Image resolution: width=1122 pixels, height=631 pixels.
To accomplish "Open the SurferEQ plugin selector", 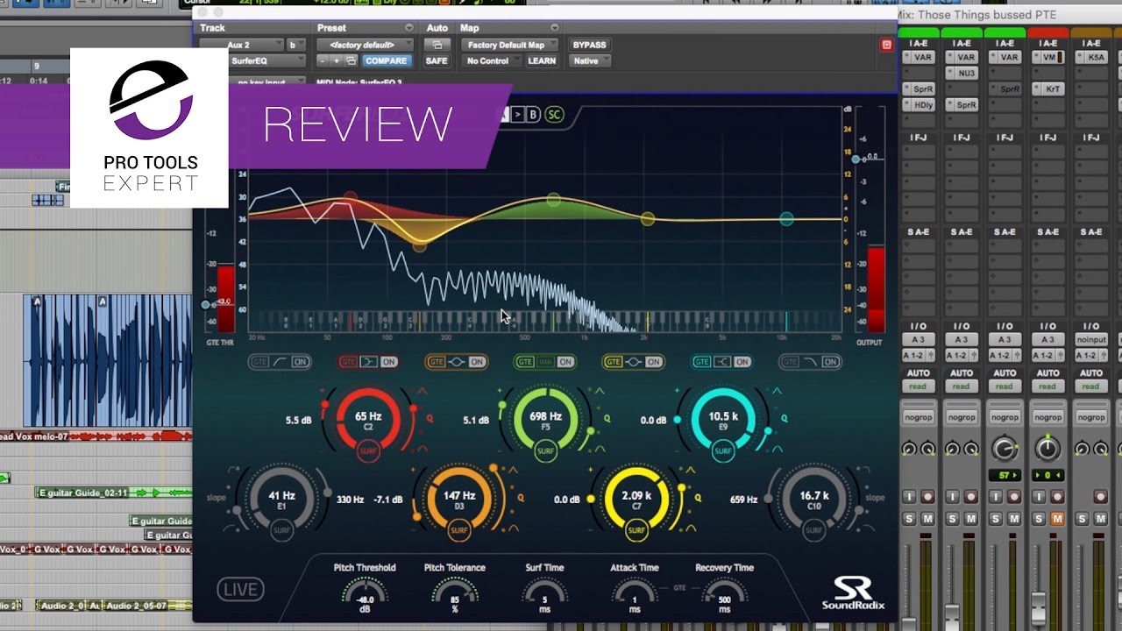I will coord(267,61).
